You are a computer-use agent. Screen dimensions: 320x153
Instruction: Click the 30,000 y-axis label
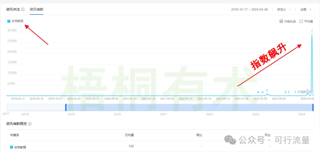[12, 30]
